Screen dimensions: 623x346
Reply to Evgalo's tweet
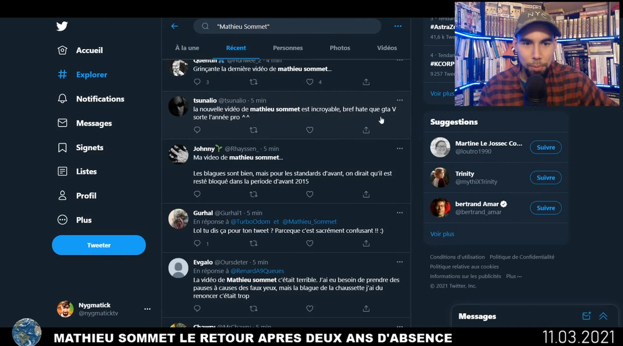pyautogui.click(x=197, y=309)
